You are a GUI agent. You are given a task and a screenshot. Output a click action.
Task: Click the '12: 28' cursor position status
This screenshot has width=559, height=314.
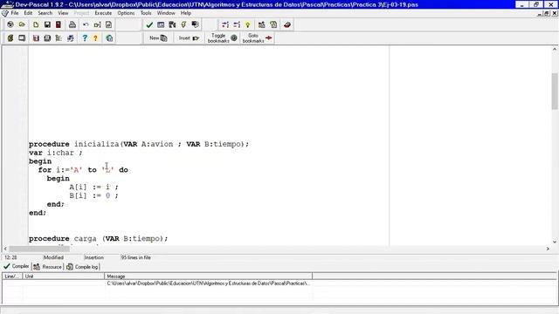10,257
